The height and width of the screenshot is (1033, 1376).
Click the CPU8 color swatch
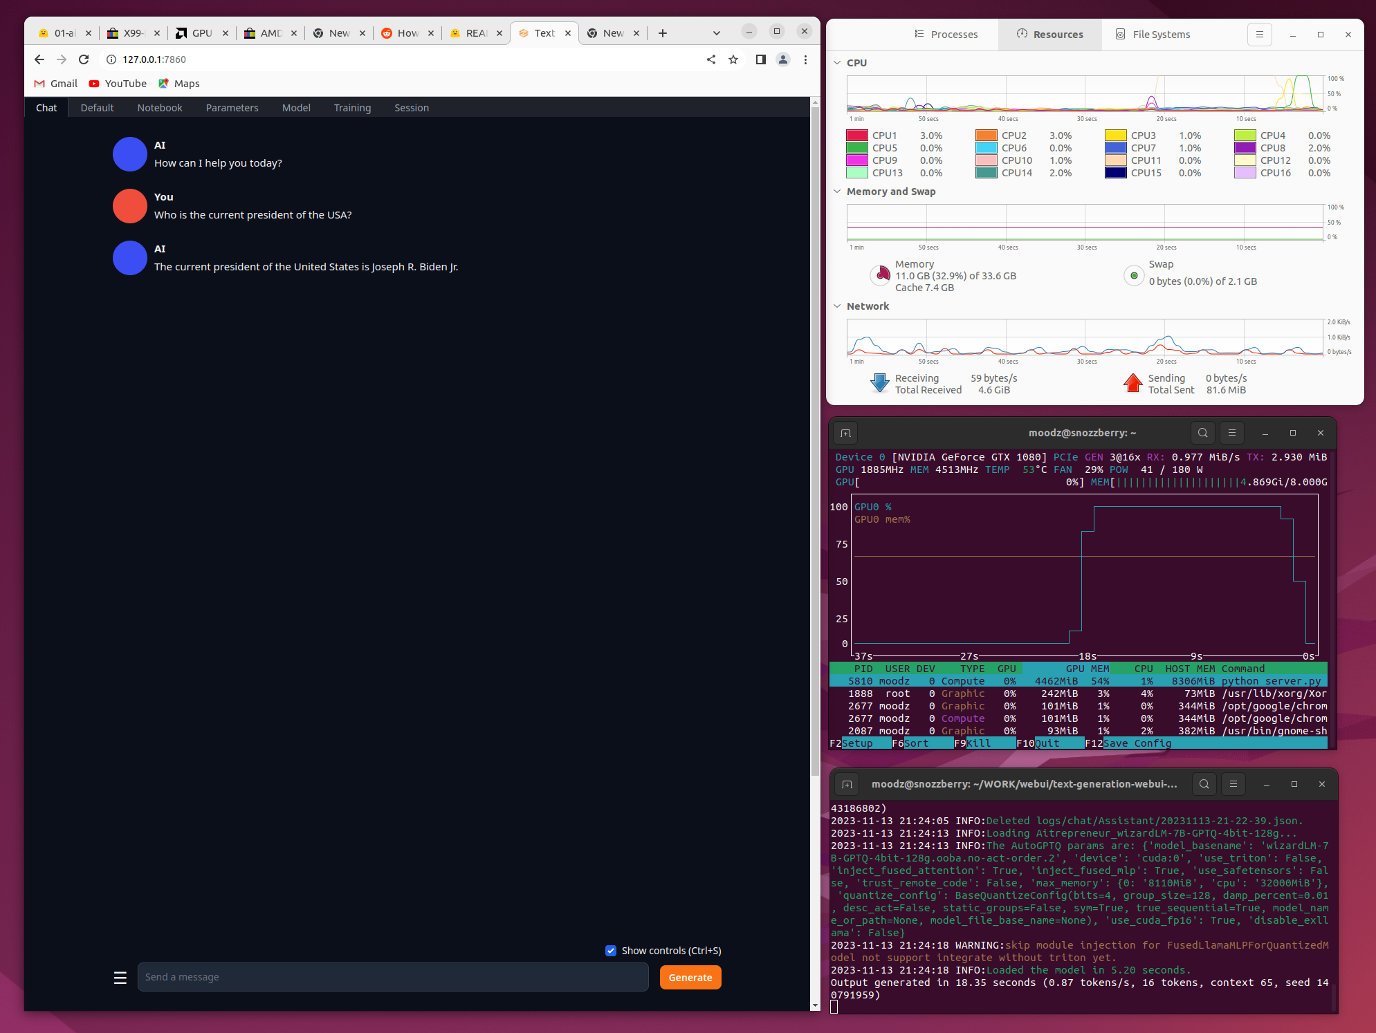pos(1245,148)
